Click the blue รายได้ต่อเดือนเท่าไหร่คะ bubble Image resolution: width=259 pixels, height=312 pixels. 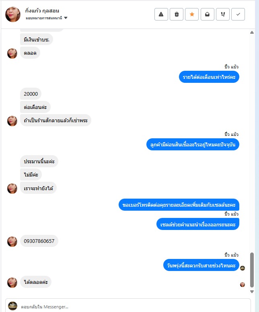coord(209,77)
